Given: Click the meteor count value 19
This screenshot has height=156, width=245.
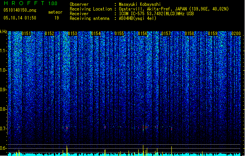Looking at the screenshot, I should tap(56, 18).
